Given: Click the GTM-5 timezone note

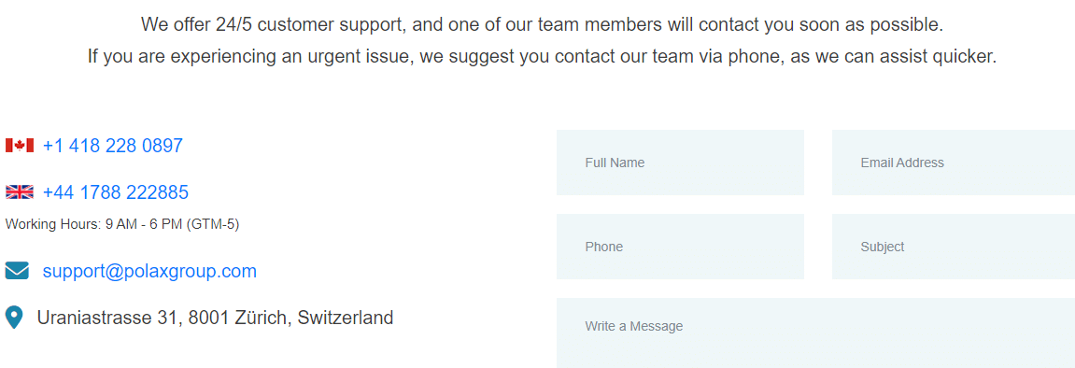Looking at the screenshot, I should coord(213,224).
